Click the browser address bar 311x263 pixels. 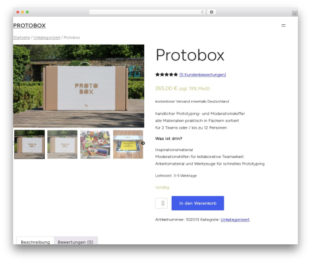coord(147,12)
